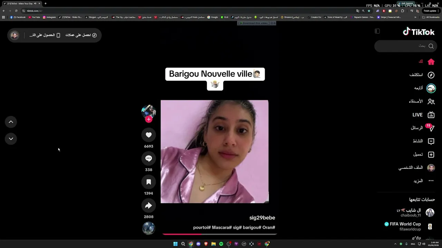
Task: Share the video using the arrow icon
Action: 148,206
